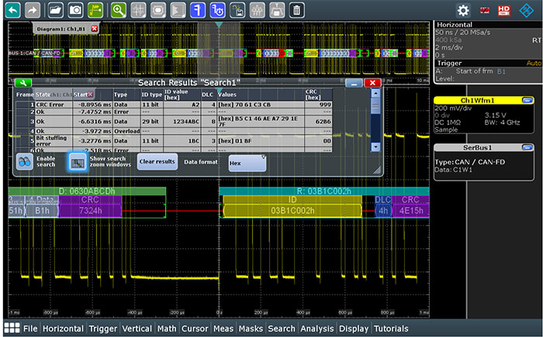Open the Data format Hex dropdown
Viewport: 543px width, 337px height.
(x=247, y=162)
